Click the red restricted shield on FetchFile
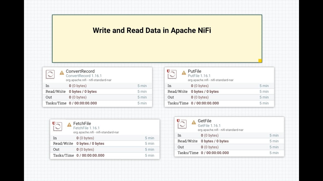 tap(54, 123)
